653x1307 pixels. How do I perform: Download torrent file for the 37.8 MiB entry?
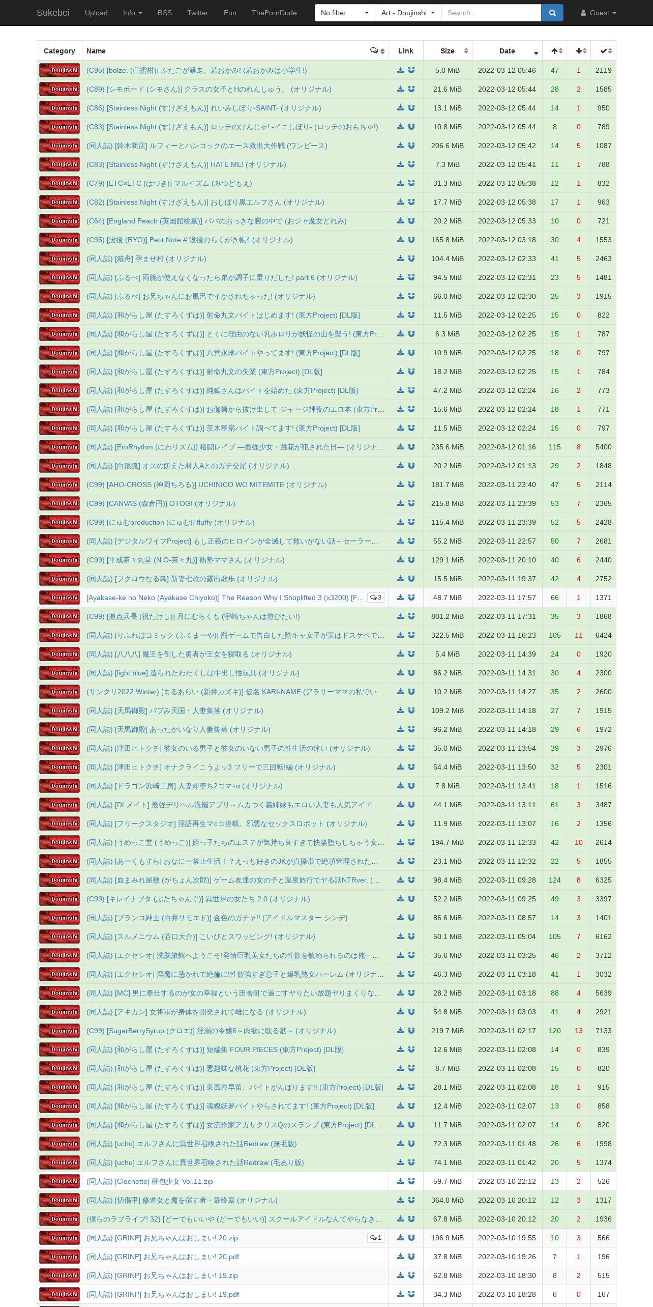[x=400, y=1257]
